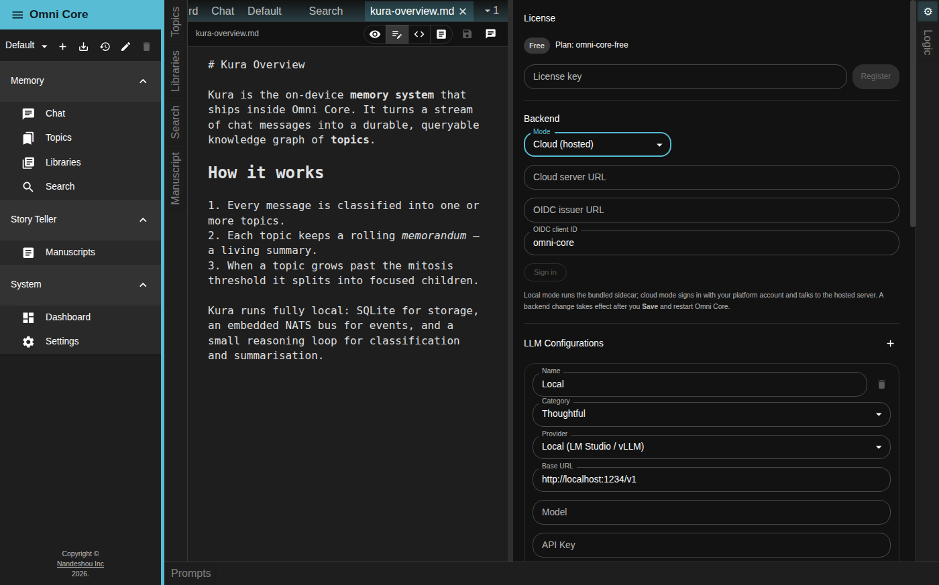
Task: Open the comment chat bubble icon
Action: [490, 34]
